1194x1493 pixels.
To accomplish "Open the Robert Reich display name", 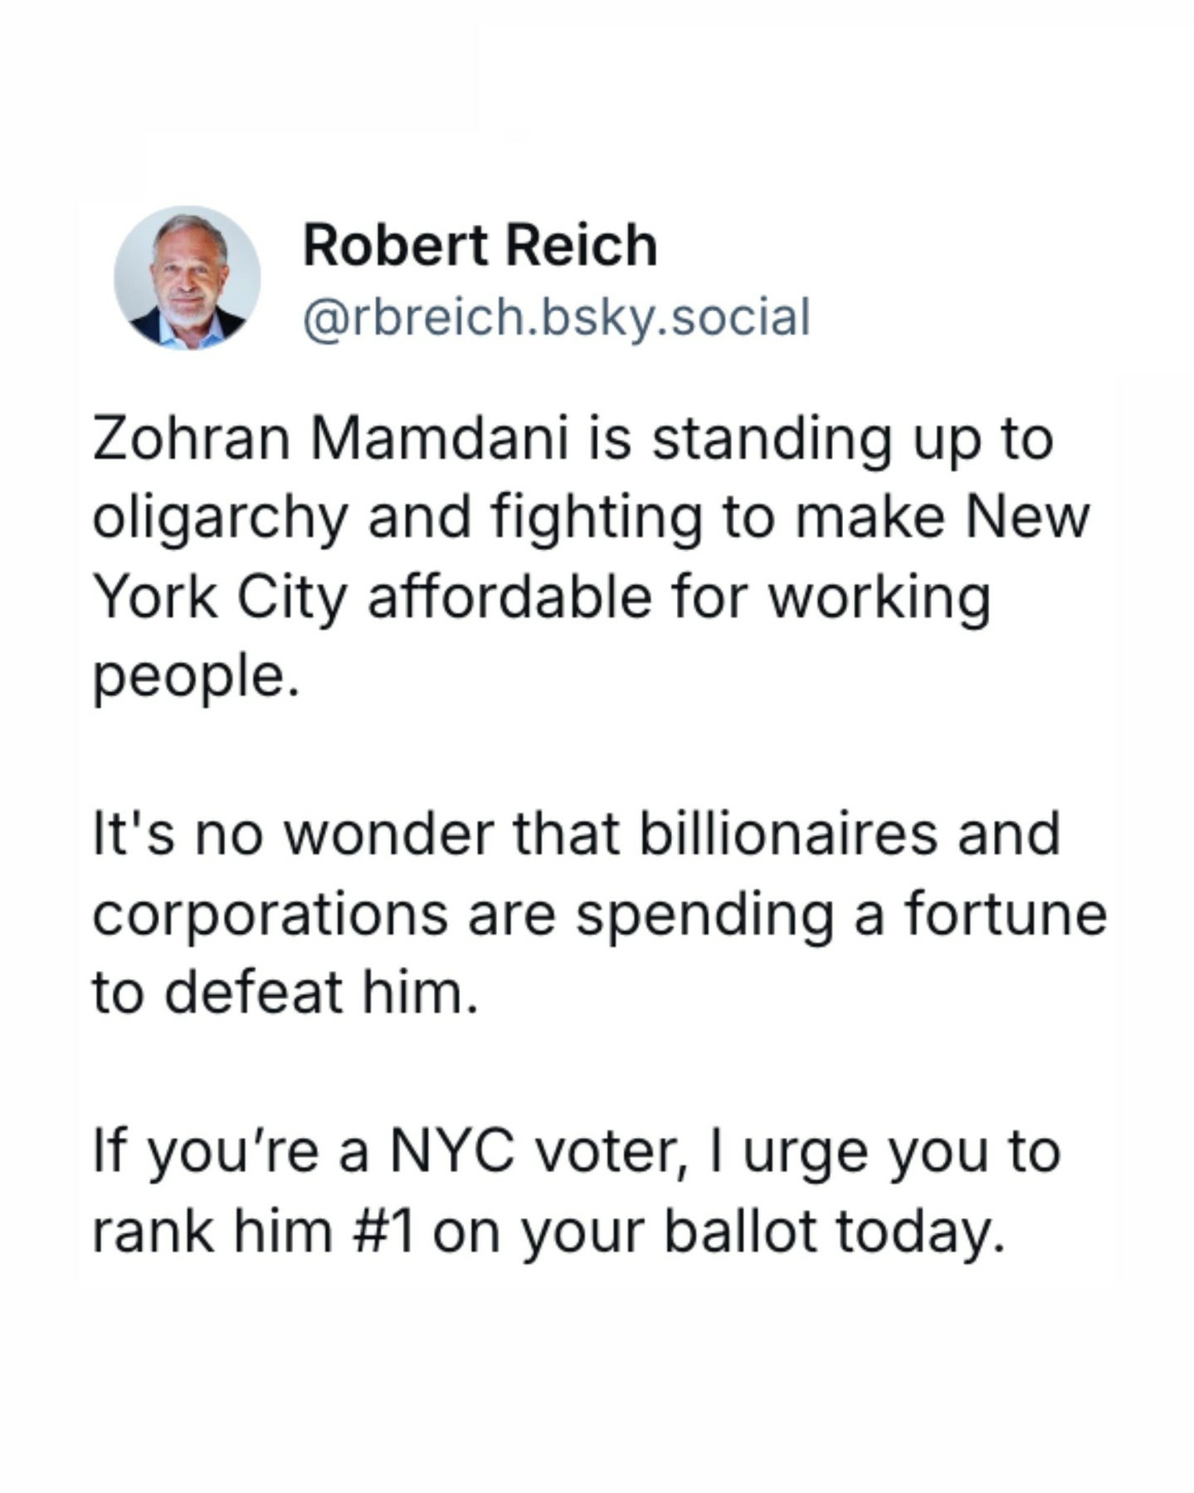I will [x=480, y=246].
